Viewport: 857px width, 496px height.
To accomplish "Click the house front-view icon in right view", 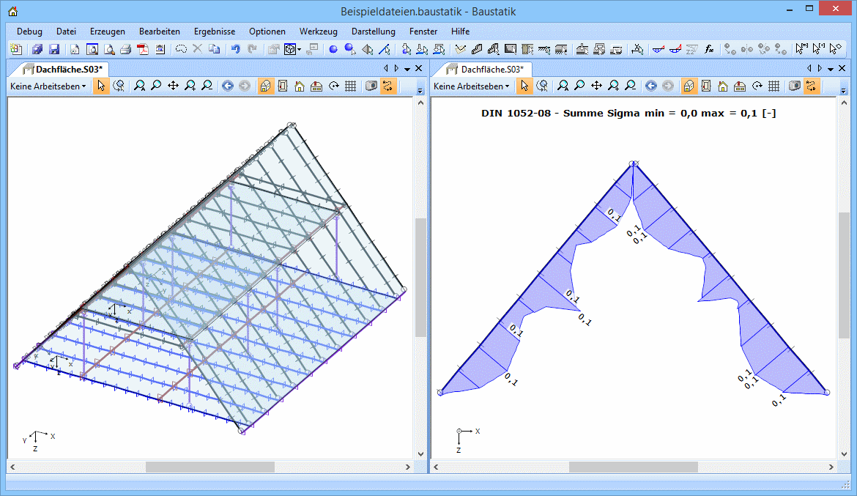I will (722, 86).
